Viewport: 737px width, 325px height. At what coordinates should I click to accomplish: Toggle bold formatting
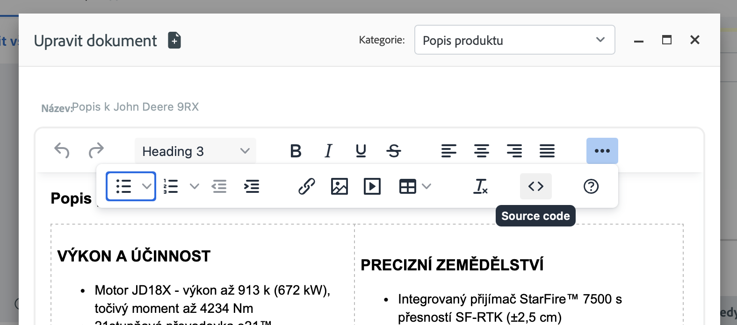click(x=296, y=151)
